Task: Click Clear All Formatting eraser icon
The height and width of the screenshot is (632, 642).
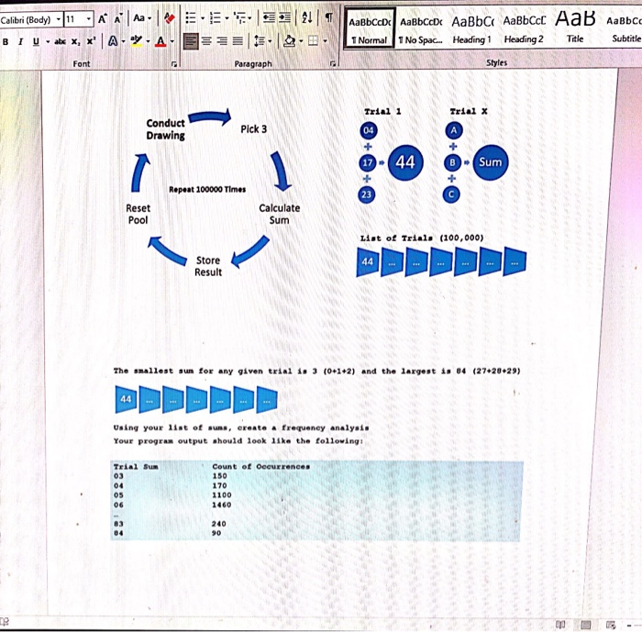Action: pyautogui.click(x=169, y=18)
